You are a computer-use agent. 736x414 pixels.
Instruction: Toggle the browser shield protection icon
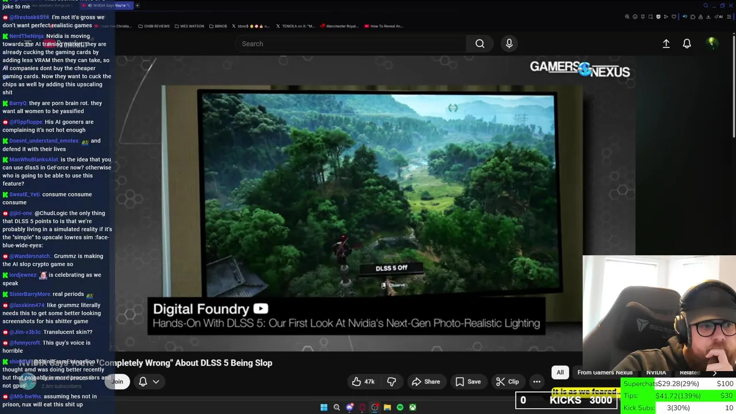pyautogui.click(x=658, y=17)
